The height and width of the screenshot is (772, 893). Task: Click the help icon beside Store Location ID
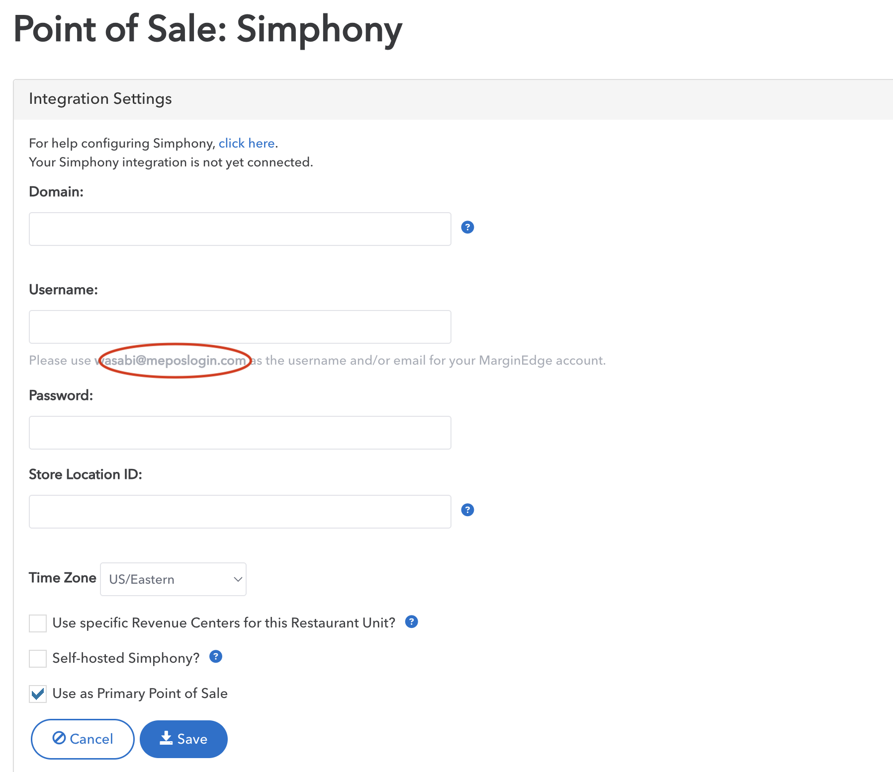(467, 510)
